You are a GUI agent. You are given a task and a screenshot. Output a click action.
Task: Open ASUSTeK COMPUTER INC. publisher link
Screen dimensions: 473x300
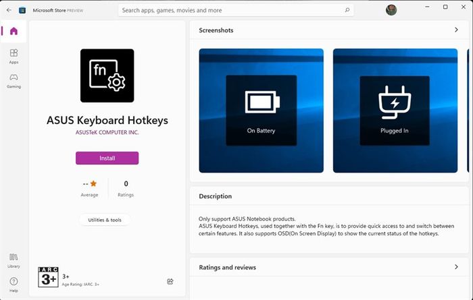pyautogui.click(x=107, y=132)
